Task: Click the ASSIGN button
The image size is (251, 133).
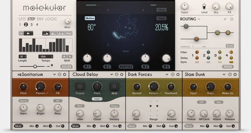Action: pyautogui.click(x=66, y=67)
